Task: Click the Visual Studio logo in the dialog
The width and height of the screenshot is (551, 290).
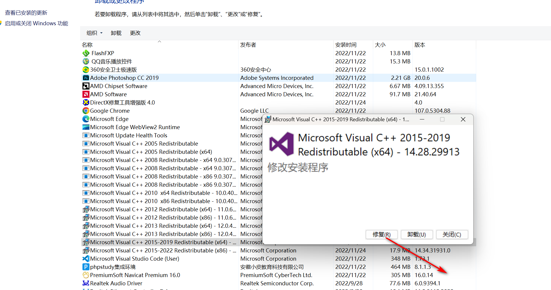Action: click(282, 144)
